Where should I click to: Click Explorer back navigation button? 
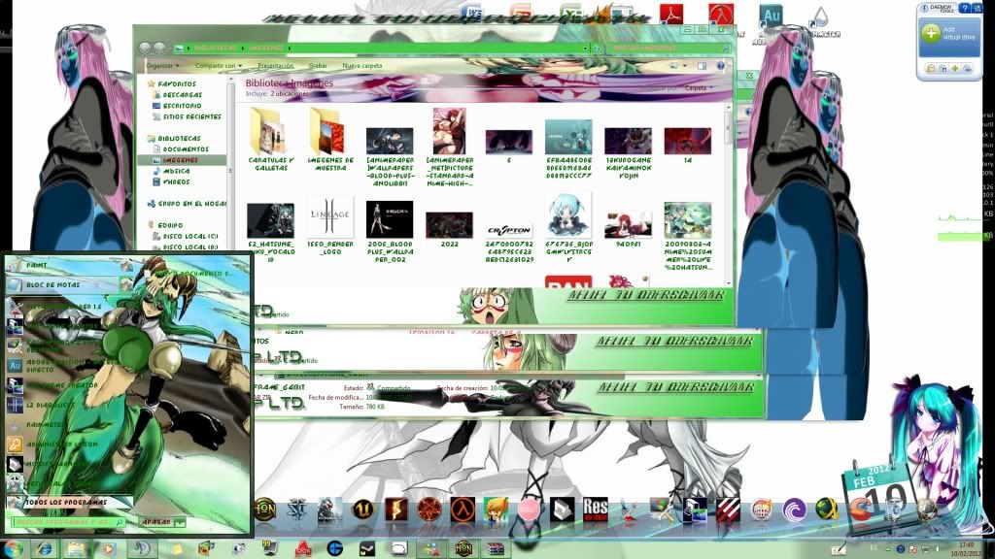145,49
